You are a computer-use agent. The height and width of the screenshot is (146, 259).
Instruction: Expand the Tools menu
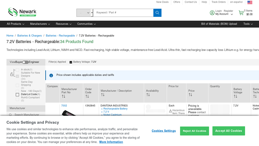click(x=248, y=24)
